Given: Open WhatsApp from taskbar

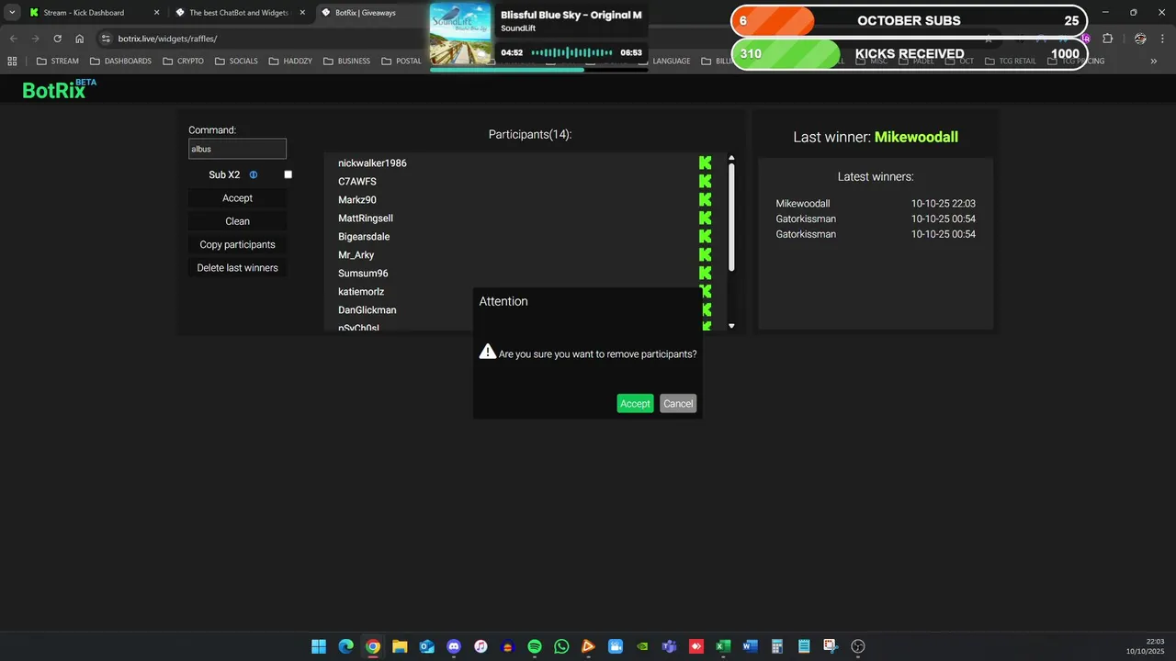Looking at the screenshot, I should coord(561,646).
